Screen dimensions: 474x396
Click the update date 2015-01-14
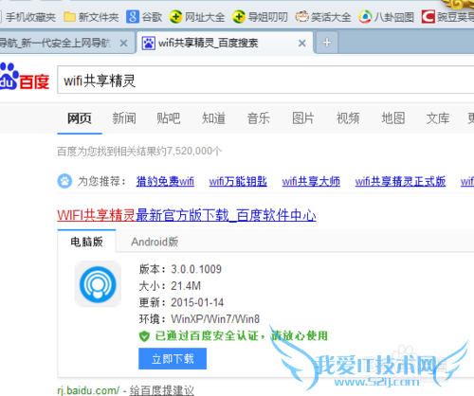(197, 302)
